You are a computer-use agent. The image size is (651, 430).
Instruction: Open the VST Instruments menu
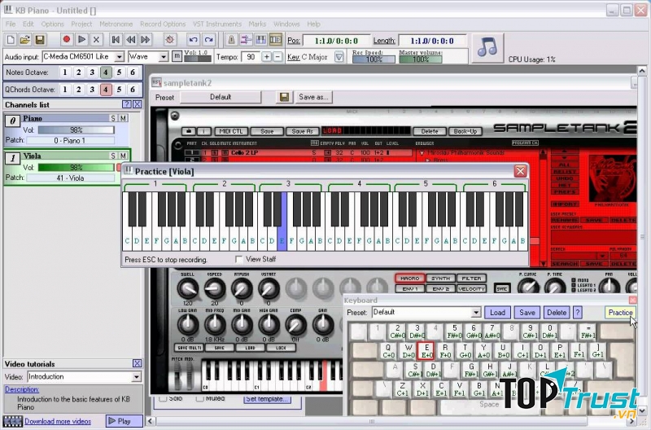217,24
